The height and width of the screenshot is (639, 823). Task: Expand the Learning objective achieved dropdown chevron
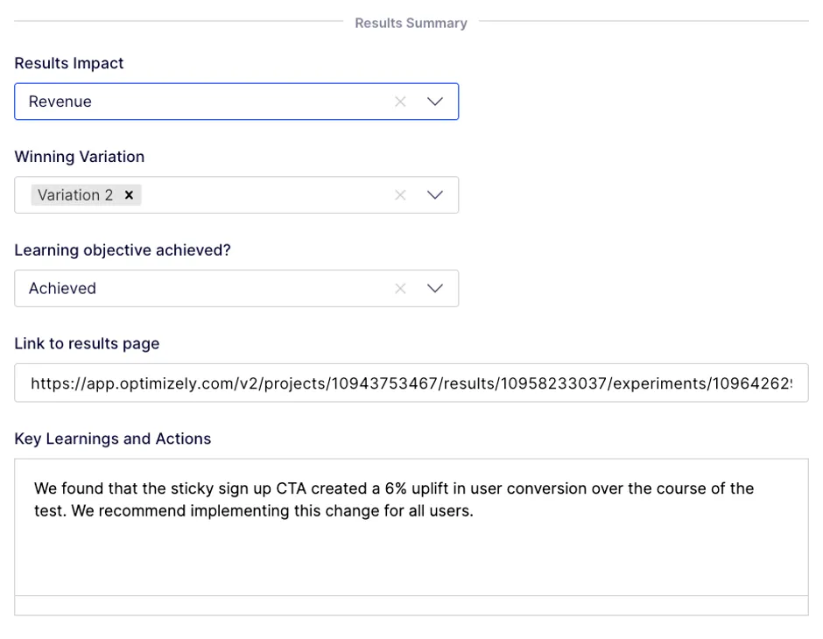434,289
